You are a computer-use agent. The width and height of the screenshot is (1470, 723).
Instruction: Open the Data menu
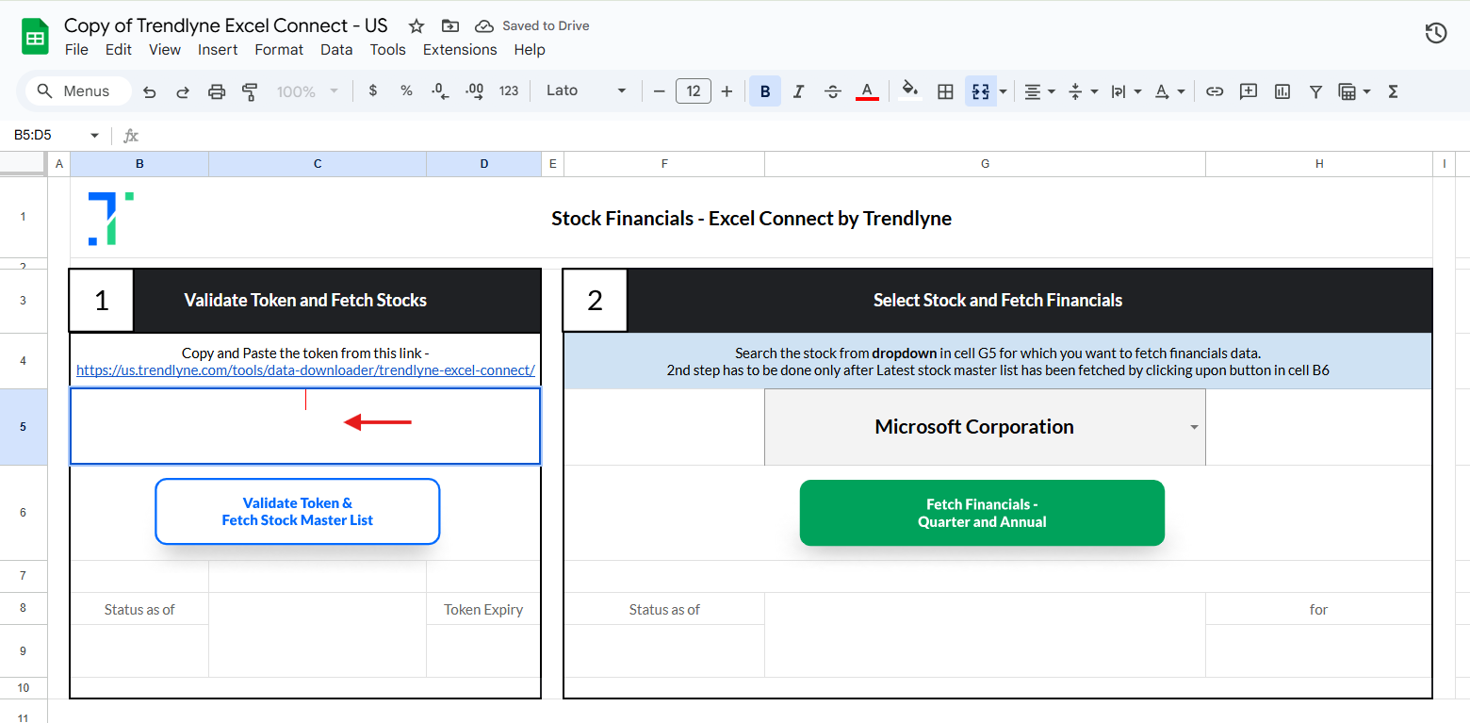click(x=336, y=50)
